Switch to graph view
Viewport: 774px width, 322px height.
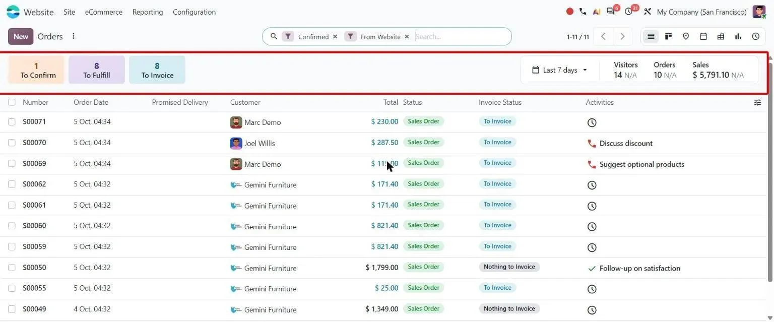(738, 36)
